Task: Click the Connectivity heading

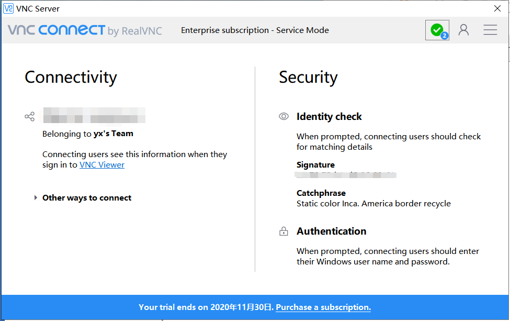Action: point(71,78)
